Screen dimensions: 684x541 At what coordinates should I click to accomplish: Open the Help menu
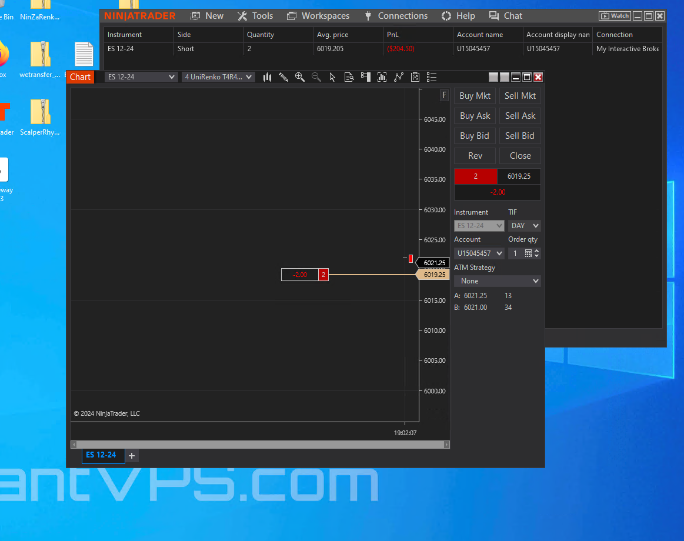pos(458,16)
